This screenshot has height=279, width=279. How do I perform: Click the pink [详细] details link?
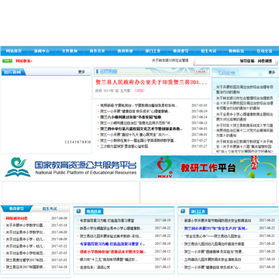(139, 91)
